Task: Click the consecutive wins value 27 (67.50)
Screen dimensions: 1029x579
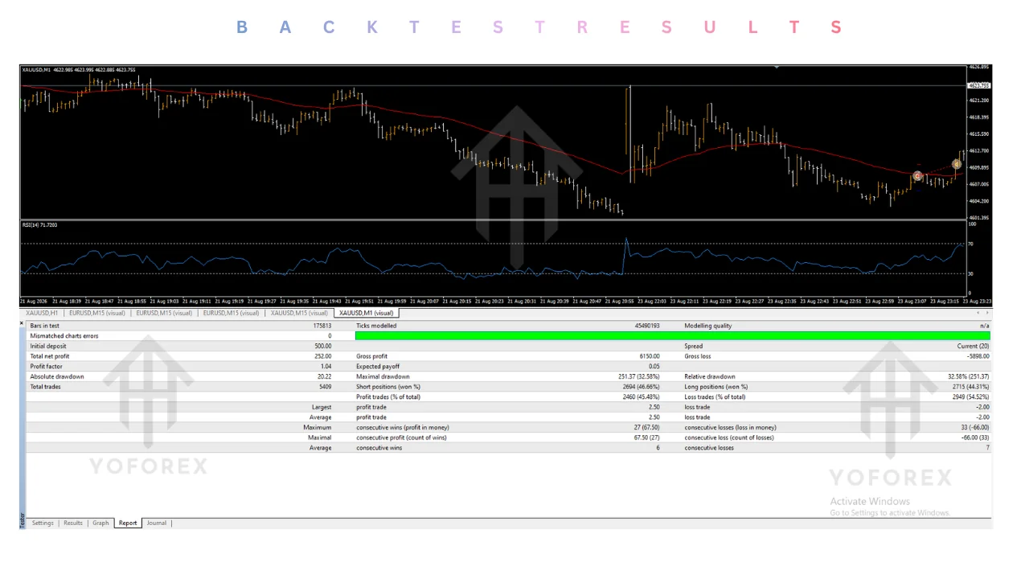Action: 647,427
